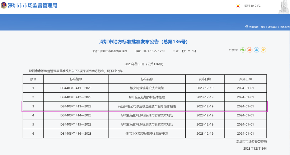290x155 pixels.
Task: Go to 首页 in the breadcrumb
Action: pos(263,27)
